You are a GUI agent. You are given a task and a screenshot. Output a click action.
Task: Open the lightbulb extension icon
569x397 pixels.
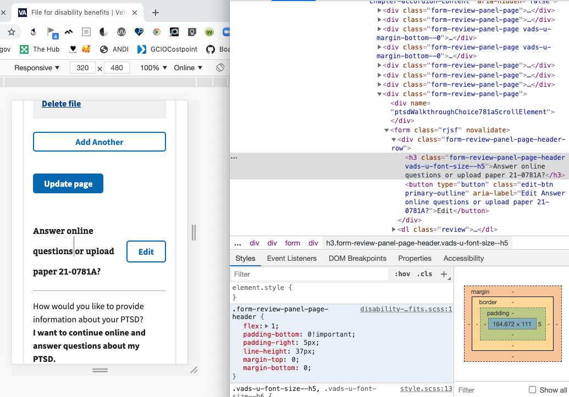191,32
